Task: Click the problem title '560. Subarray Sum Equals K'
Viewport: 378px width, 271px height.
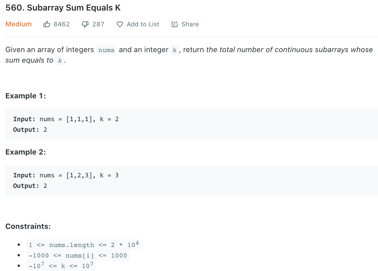Action: click(x=63, y=8)
